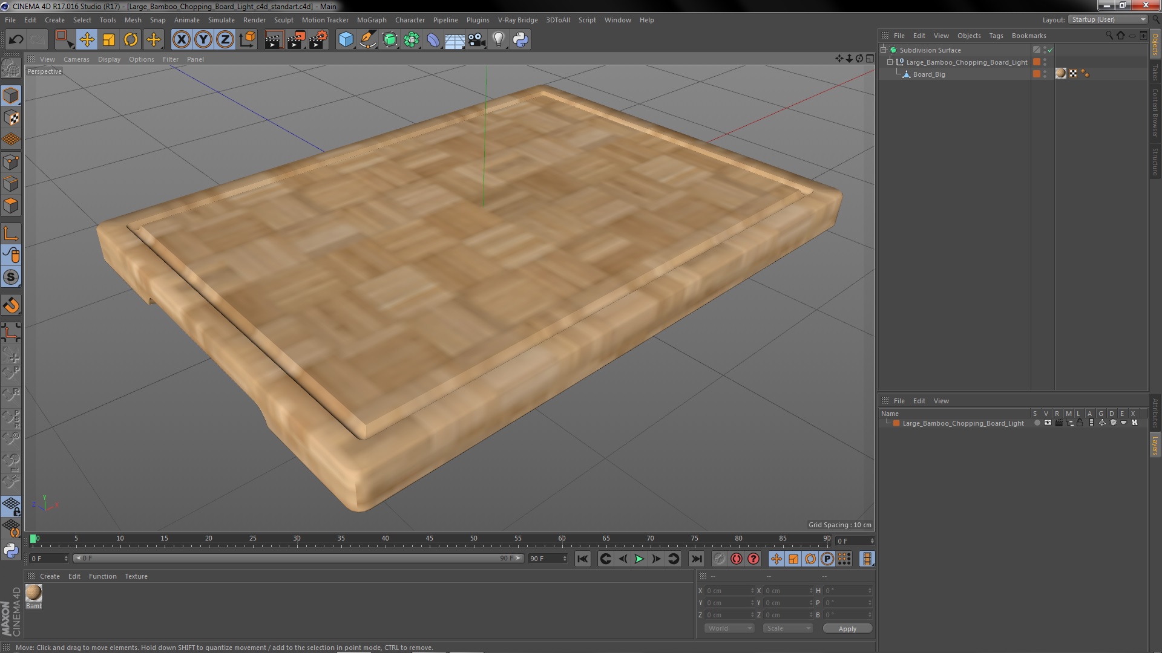This screenshot has height=653, width=1162.
Task: Open material manager Create menu
Action: coord(50,576)
